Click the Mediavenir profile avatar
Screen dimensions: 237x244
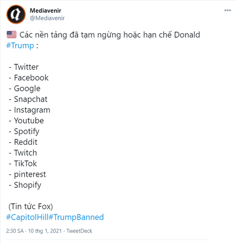[x=16, y=14]
